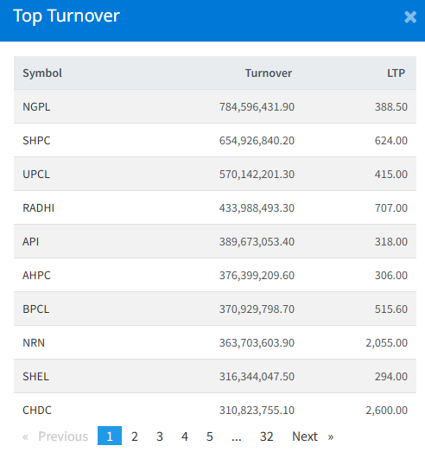The width and height of the screenshot is (425, 465).
Task: Go to pagination page 2
Action: coord(135,436)
